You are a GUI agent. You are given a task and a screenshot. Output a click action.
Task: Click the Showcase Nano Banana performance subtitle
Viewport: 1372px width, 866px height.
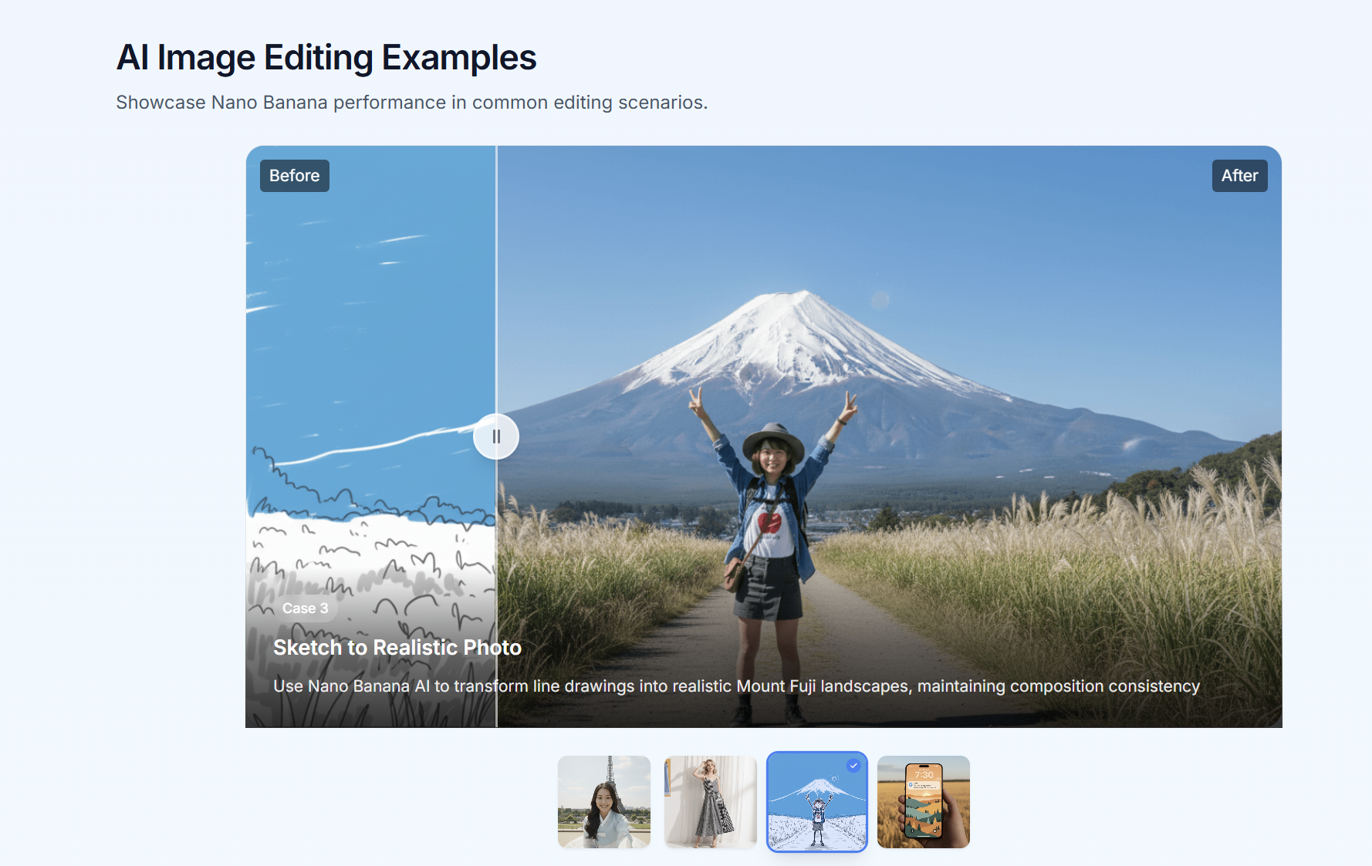(411, 103)
